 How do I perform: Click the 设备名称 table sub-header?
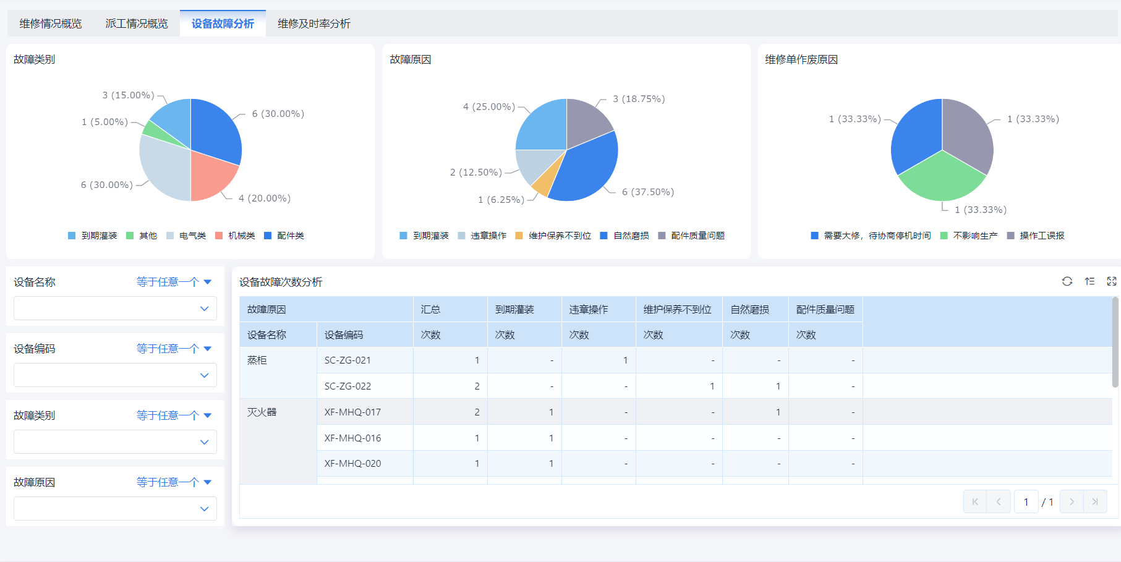[x=278, y=334]
